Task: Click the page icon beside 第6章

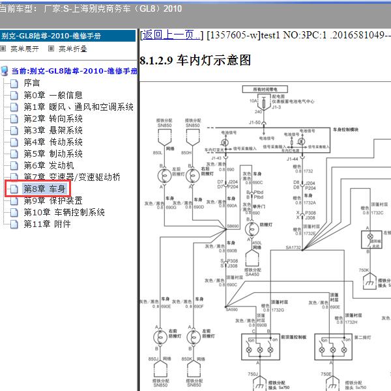Action: pyautogui.click(x=14, y=166)
